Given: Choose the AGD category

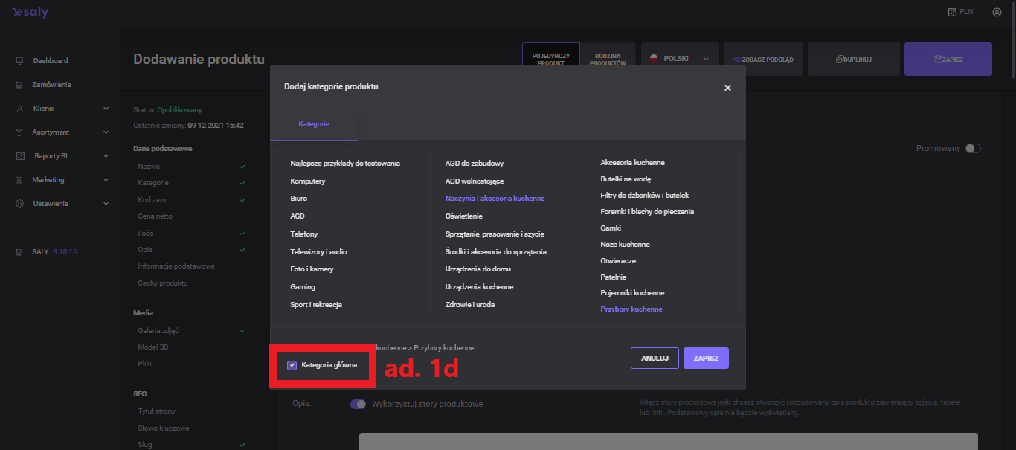Looking at the screenshot, I should (x=298, y=216).
